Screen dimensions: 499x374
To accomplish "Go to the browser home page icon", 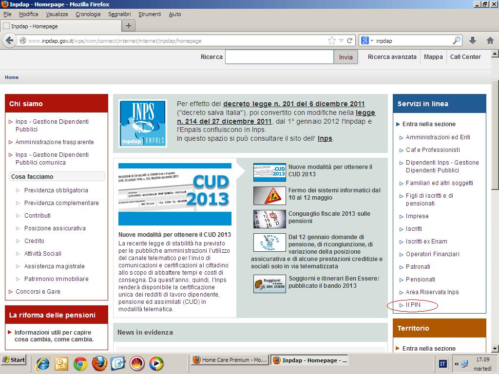I will point(490,40).
